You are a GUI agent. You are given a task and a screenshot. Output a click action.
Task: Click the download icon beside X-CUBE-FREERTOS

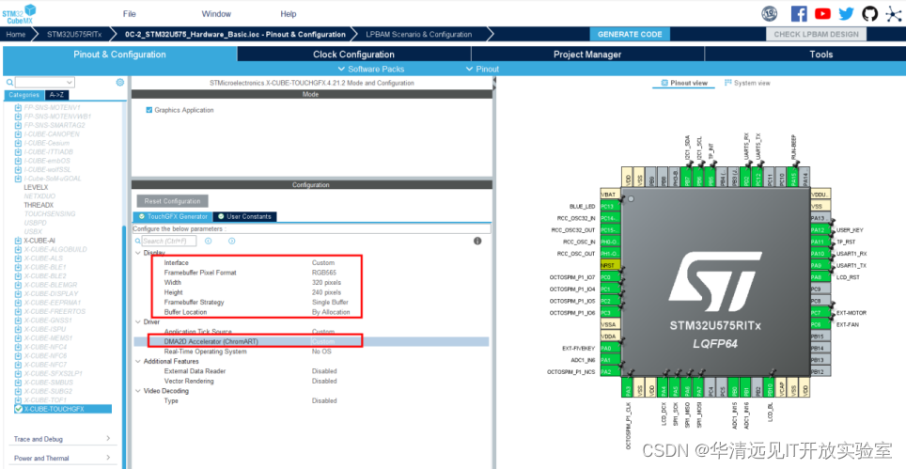(x=19, y=311)
